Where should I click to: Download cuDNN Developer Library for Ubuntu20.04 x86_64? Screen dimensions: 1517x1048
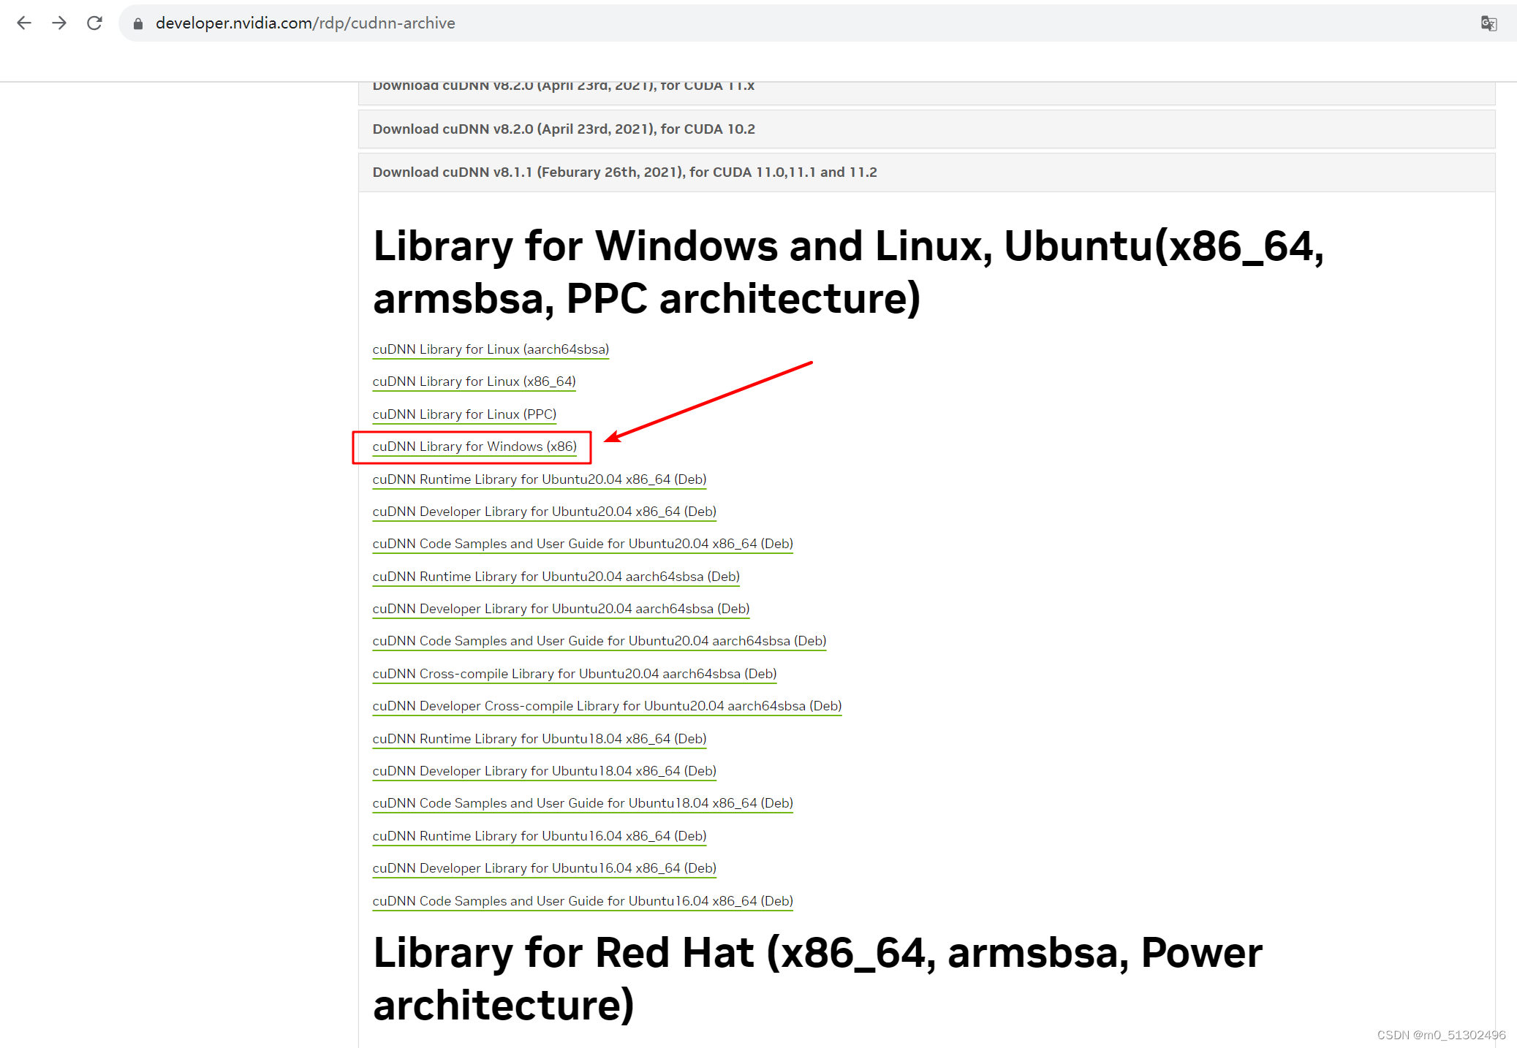544,512
